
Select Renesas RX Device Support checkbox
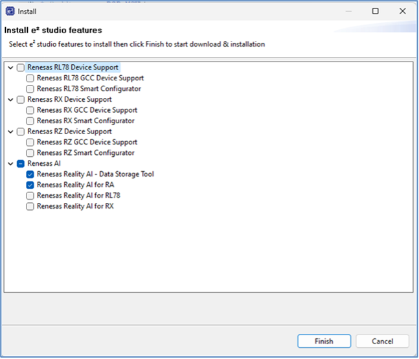[21, 100]
